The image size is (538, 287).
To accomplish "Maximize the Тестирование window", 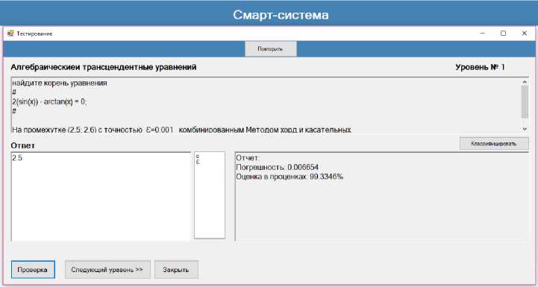I will coord(504,34).
